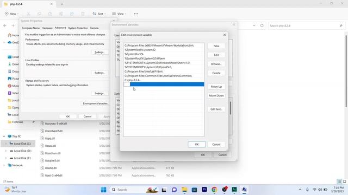
Task: Select Local Disk (D:) in navigation pane
Action: pos(20,151)
